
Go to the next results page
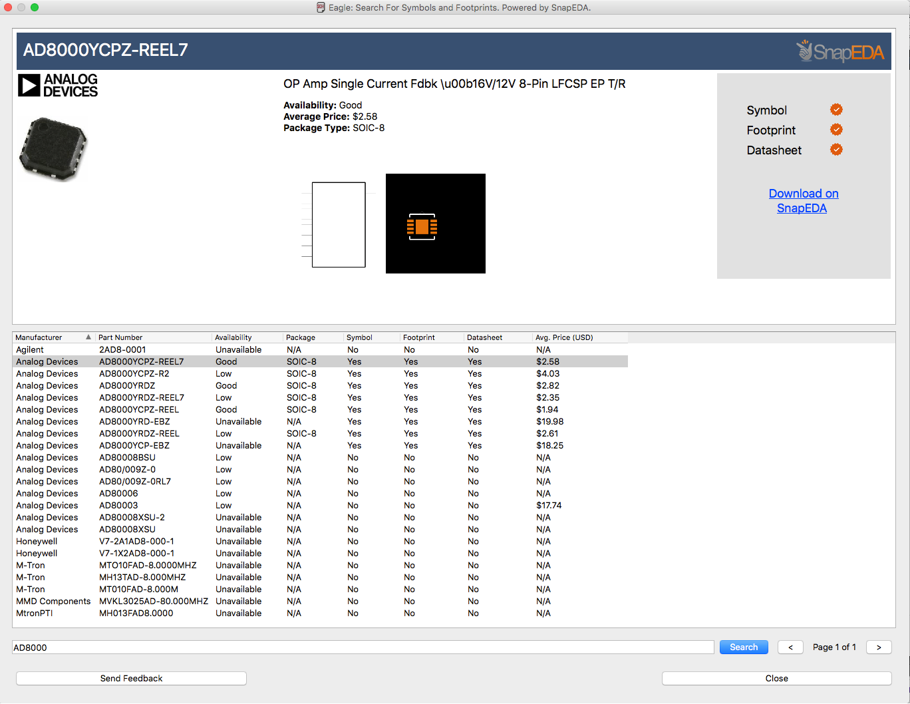tap(878, 647)
